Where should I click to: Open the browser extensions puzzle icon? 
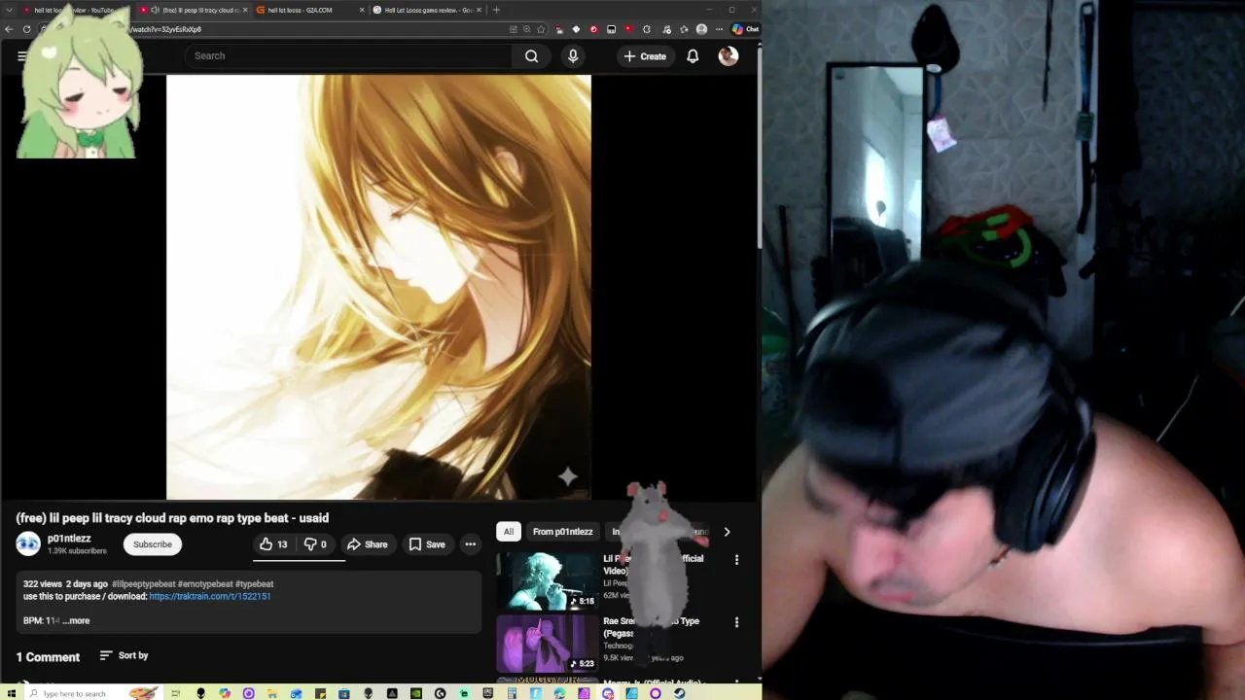(x=647, y=29)
